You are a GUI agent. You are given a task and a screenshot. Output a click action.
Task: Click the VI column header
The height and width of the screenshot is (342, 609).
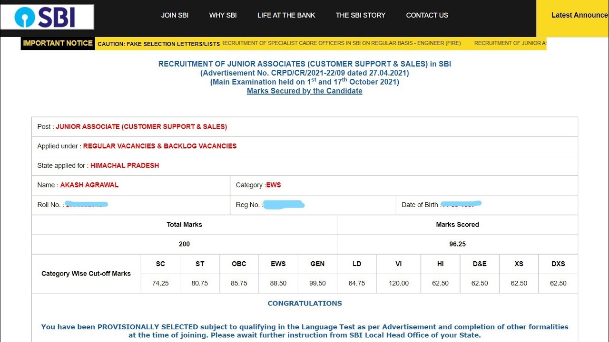tap(399, 264)
